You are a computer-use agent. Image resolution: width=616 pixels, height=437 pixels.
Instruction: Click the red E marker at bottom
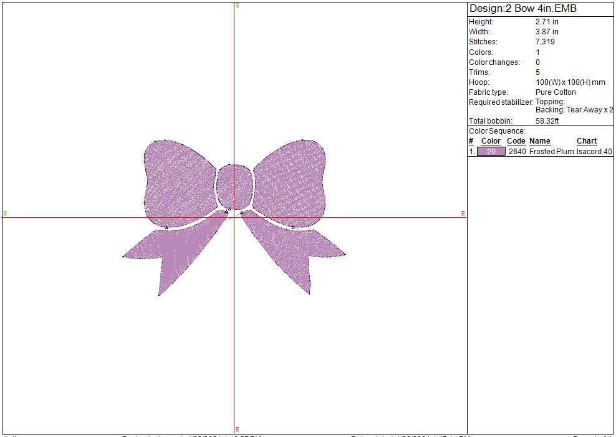click(238, 429)
